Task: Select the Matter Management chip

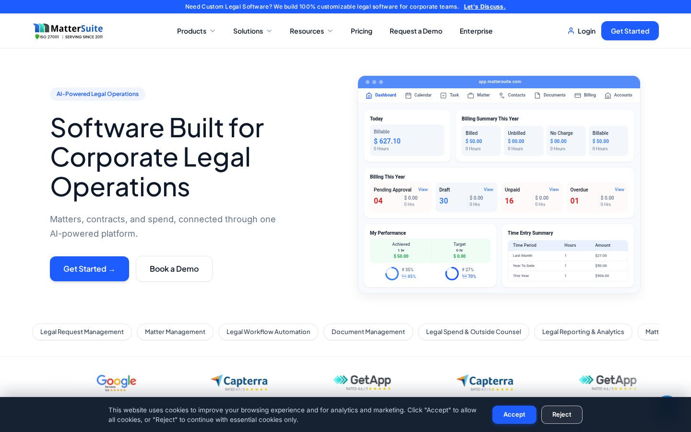Action: pos(175,332)
